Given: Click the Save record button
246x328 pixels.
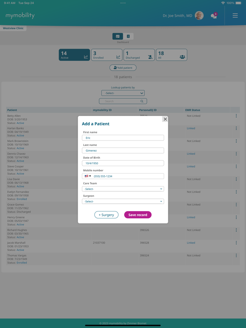Looking at the screenshot, I should [138, 215].
